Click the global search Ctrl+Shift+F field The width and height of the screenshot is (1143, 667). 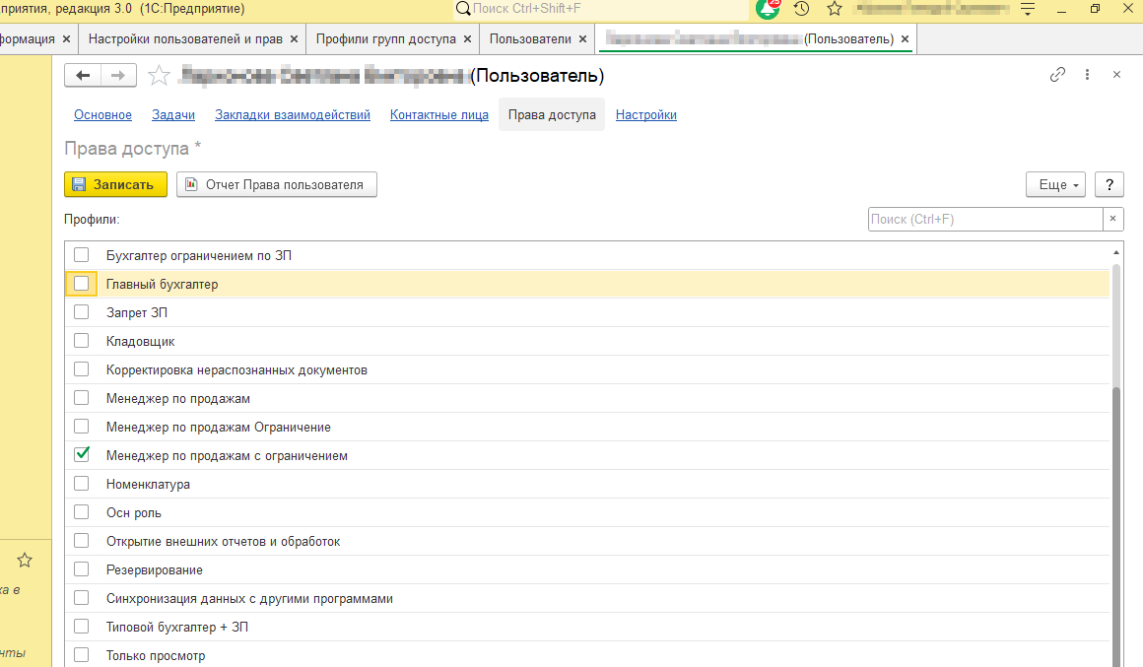click(x=609, y=9)
